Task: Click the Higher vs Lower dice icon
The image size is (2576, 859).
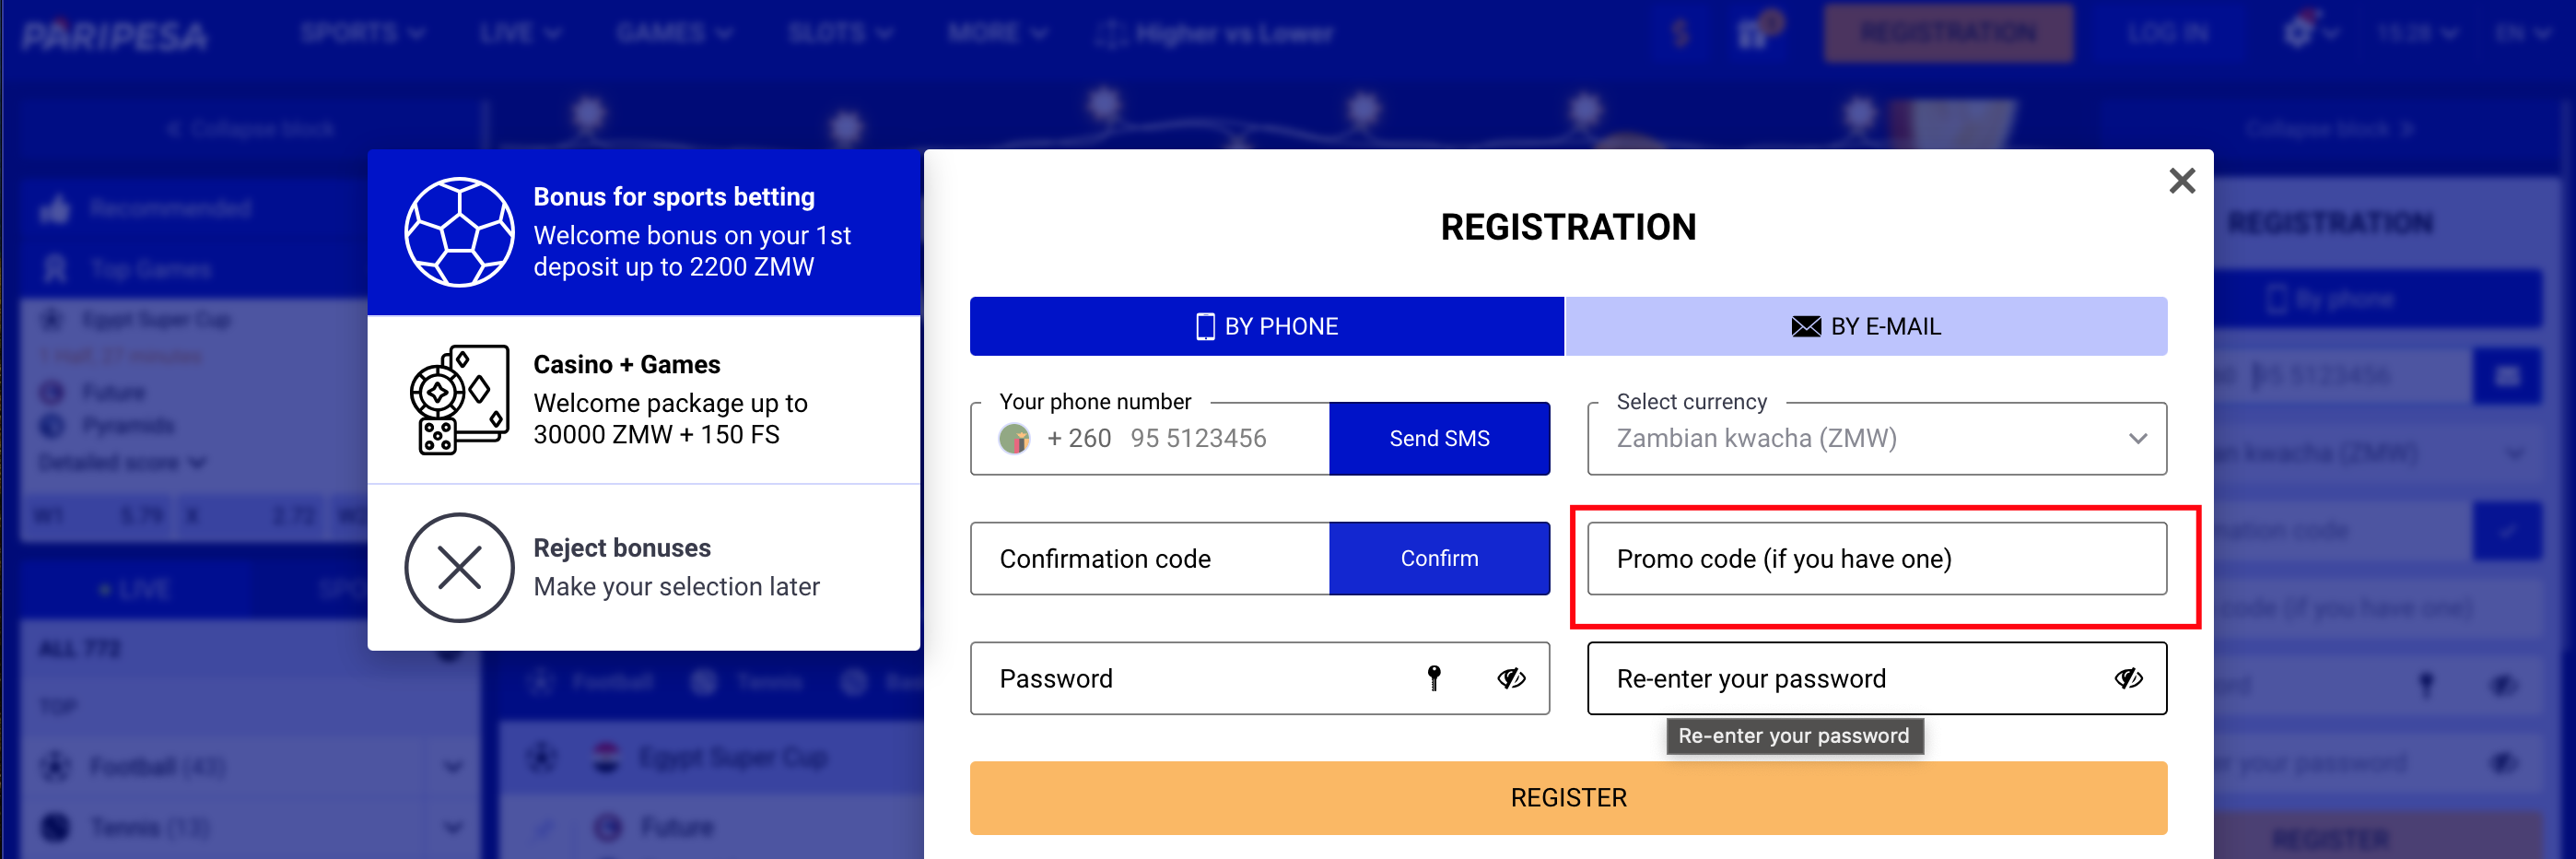Action: (1110, 32)
